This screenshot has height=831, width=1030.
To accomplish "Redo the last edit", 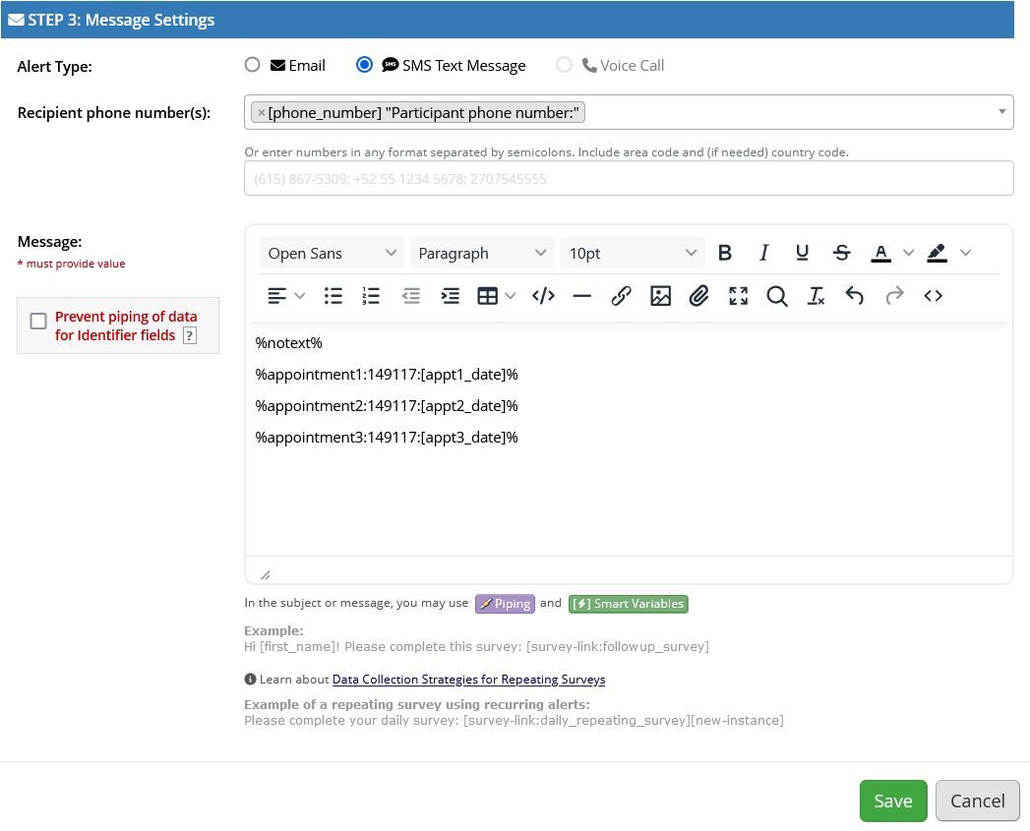I will [894, 296].
